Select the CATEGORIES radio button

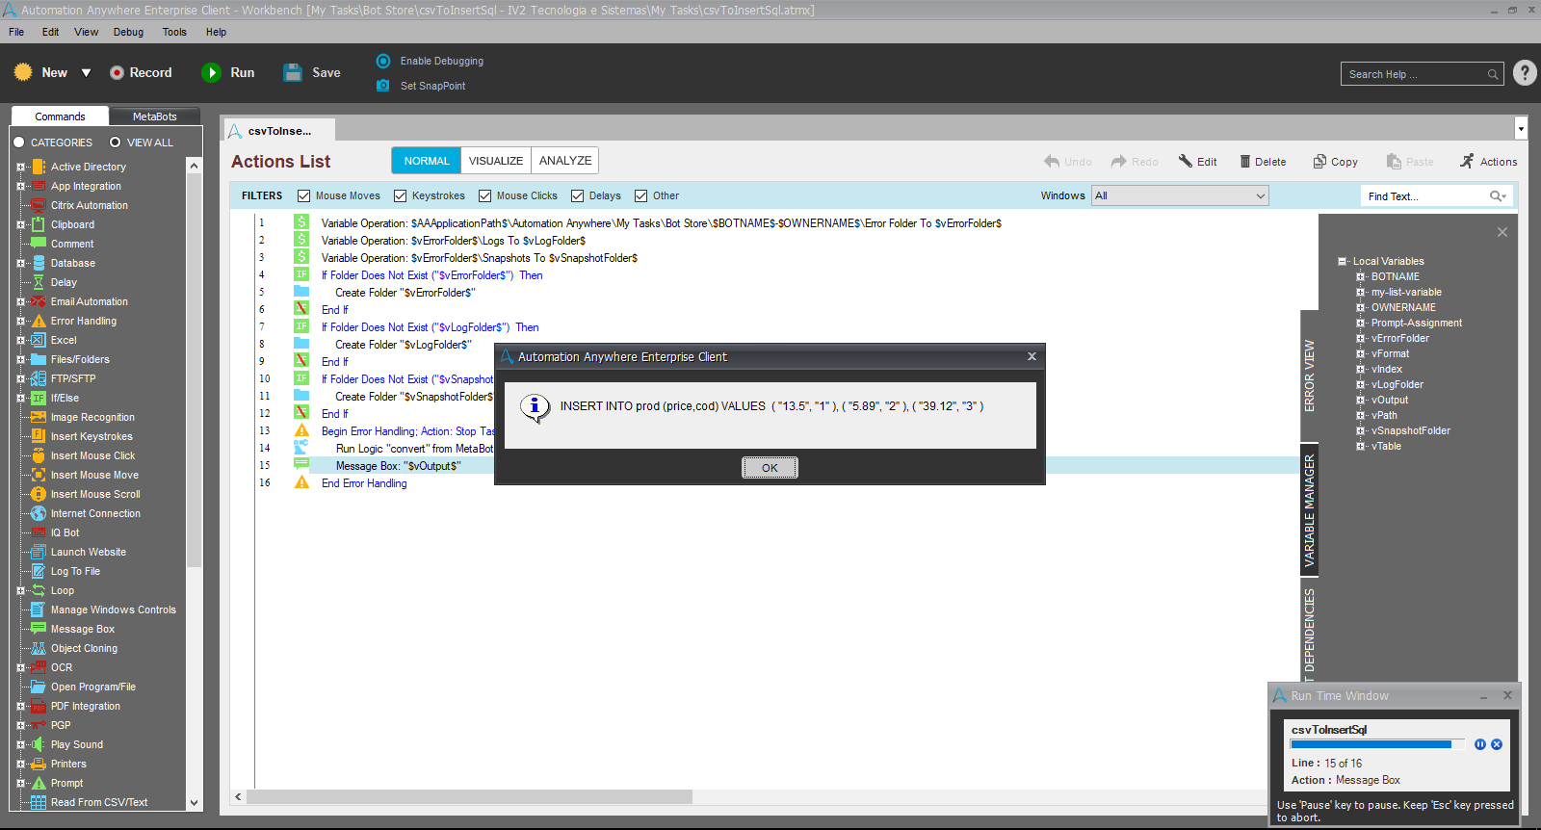coord(18,143)
